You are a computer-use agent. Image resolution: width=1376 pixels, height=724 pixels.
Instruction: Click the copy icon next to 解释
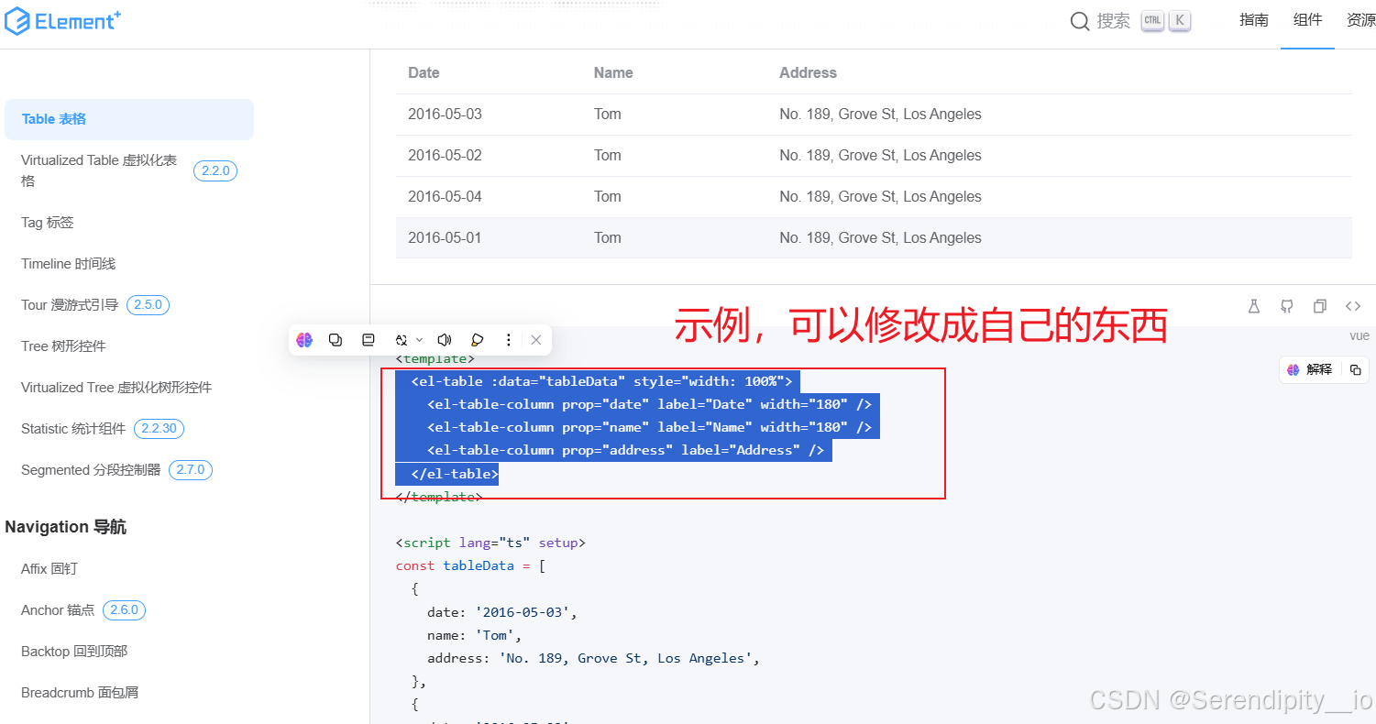[1355, 369]
